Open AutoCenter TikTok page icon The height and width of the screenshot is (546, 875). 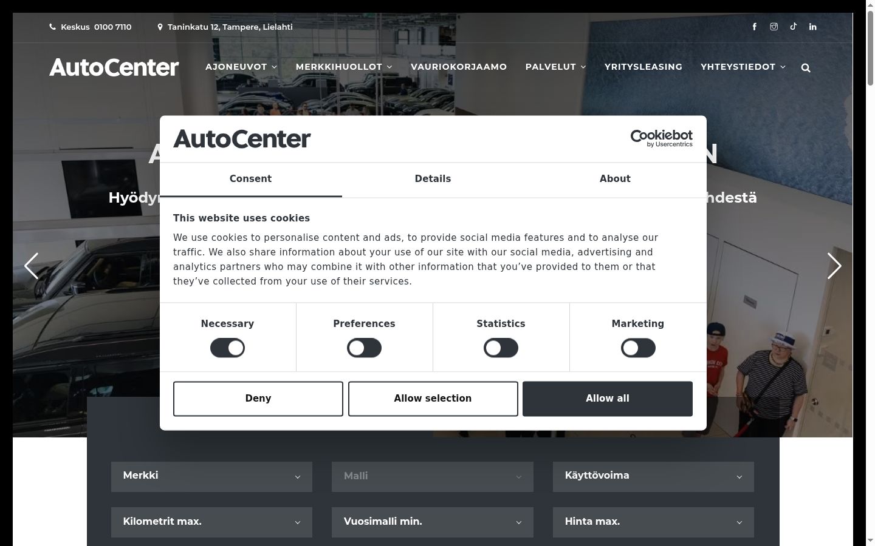coord(794,27)
